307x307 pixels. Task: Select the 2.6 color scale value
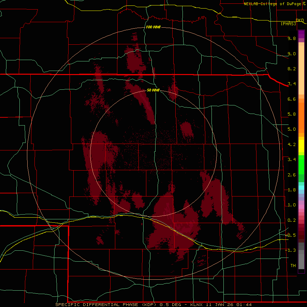coord(292,175)
